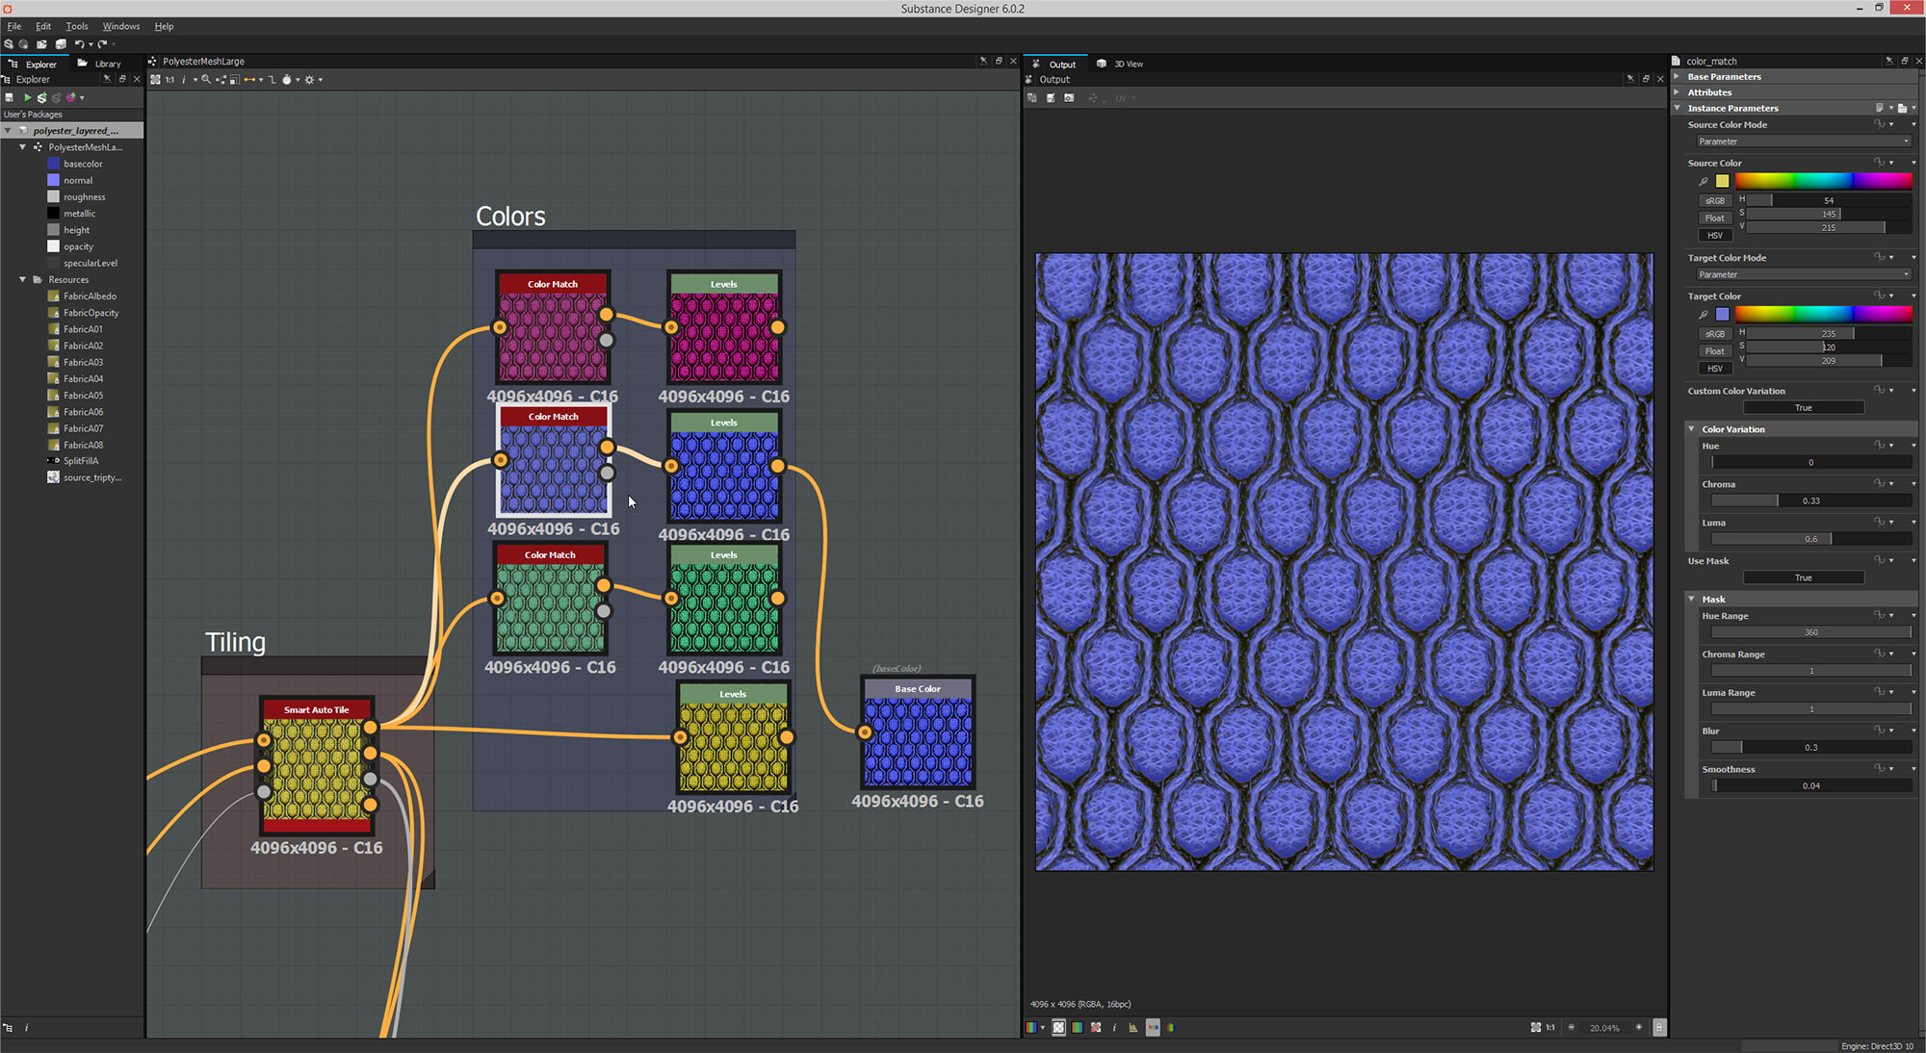Pick source color with eyedropper icon
This screenshot has height=1053, width=1926.
[x=1703, y=181]
